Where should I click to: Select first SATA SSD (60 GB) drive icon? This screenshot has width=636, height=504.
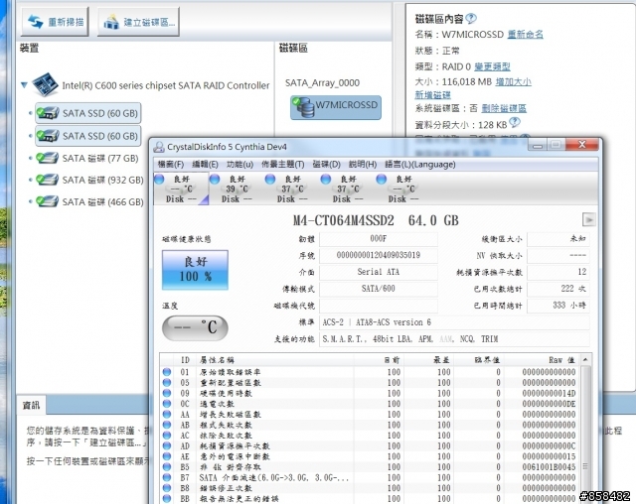pos(48,113)
